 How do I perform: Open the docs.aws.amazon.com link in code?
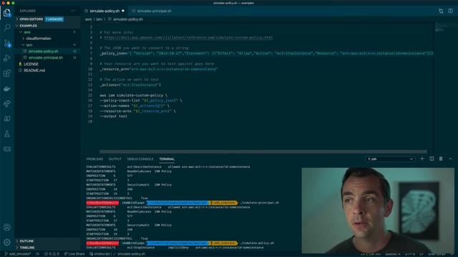[188, 38]
